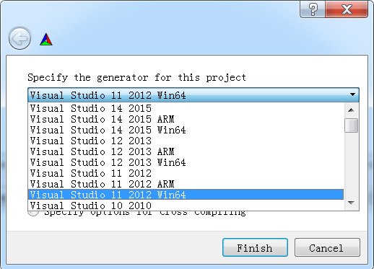This screenshot has height=269, width=374.
Task: Click the list scrollbar down arrow
Action: [x=352, y=203]
